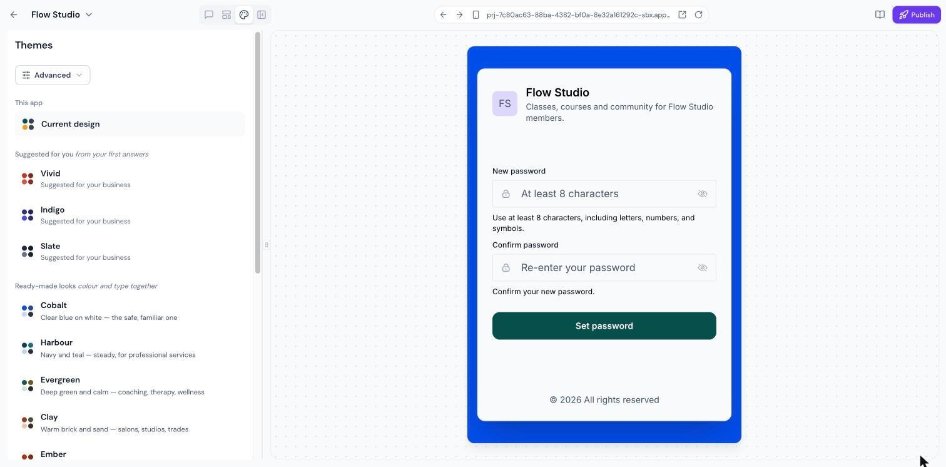Publish the app

[917, 14]
